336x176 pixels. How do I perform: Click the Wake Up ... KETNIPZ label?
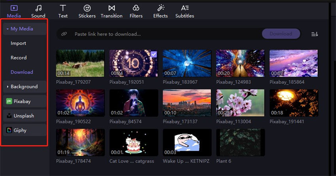pyautogui.click(x=186, y=161)
